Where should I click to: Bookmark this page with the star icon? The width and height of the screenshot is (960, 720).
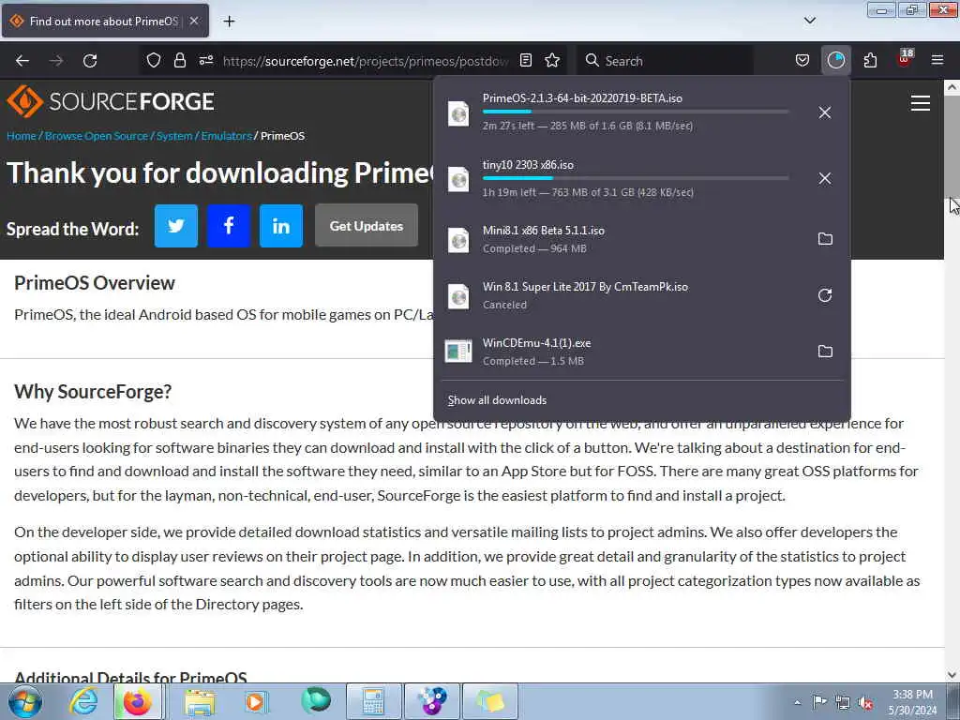552,61
